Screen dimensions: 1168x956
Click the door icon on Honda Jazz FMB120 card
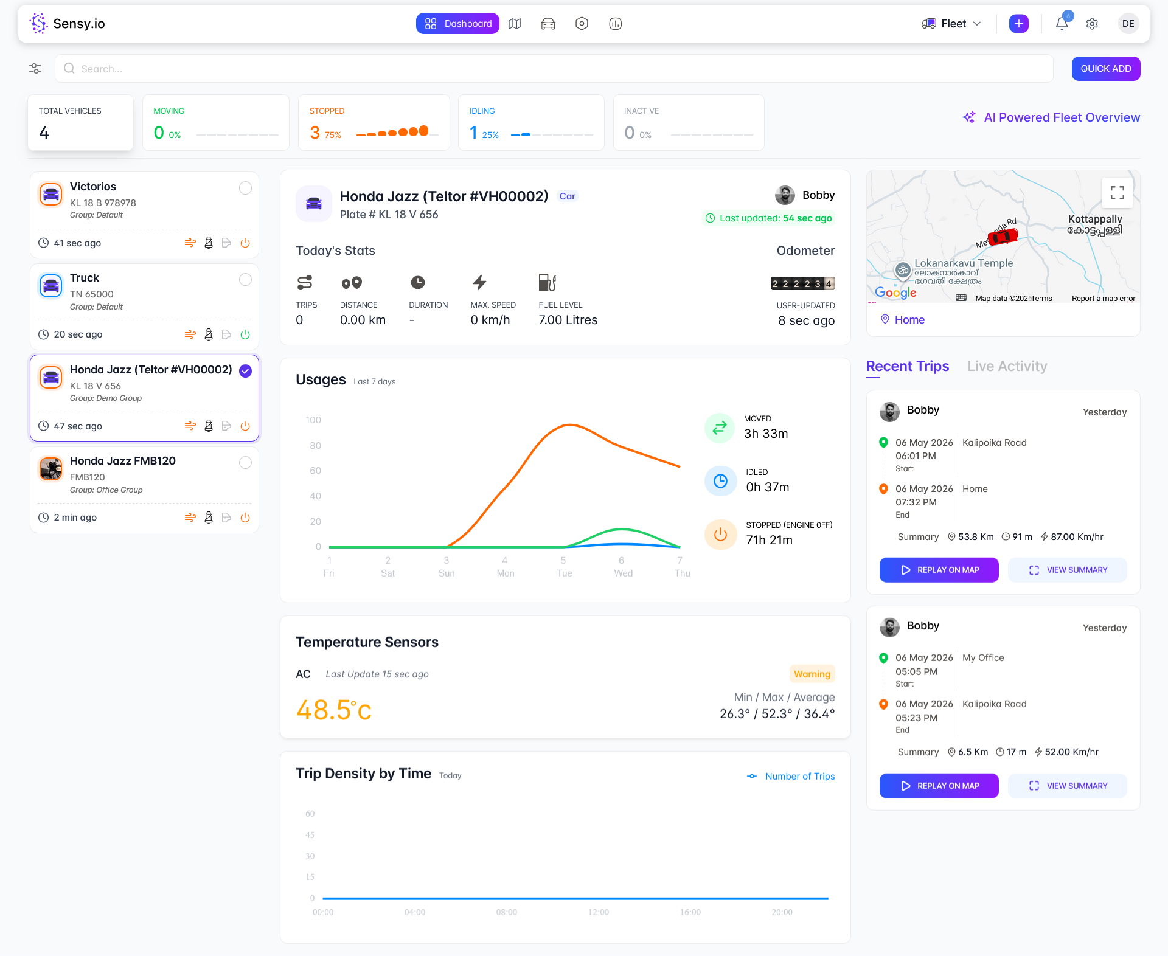(226, 518)
